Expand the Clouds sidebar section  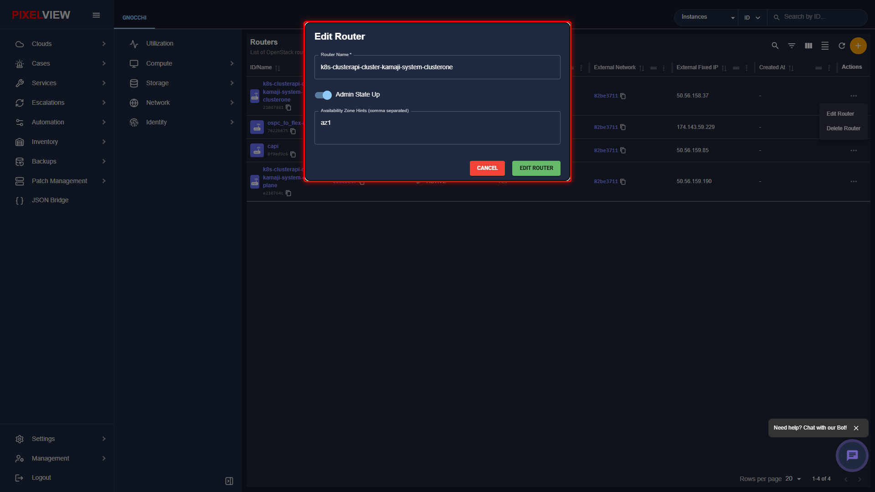(x=60, y=44)
